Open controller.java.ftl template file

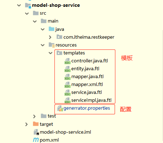click(x=90, y=61)
